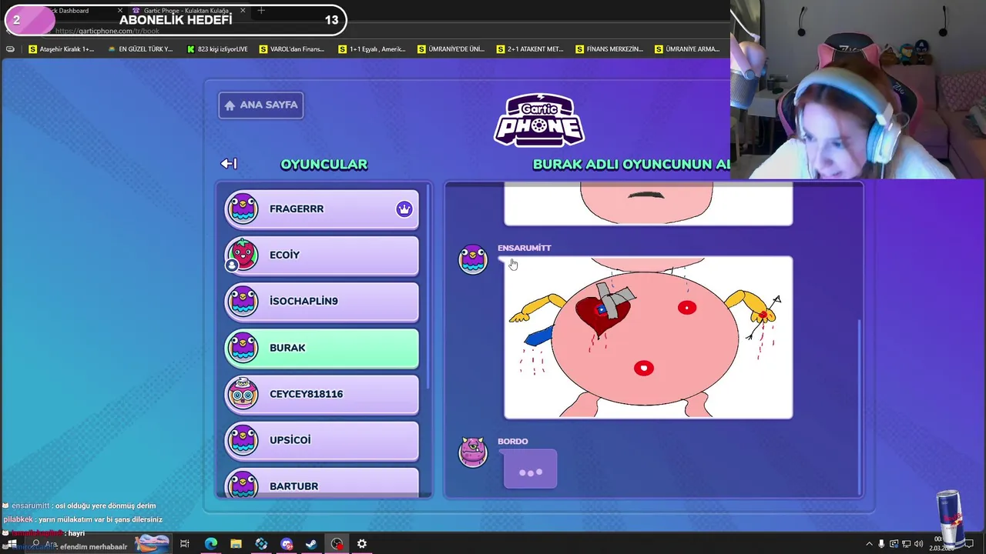Select player İSOCHAPLİN9 in the list
The width and height of the screenshot is (986, 554).
tap(322, 302)
